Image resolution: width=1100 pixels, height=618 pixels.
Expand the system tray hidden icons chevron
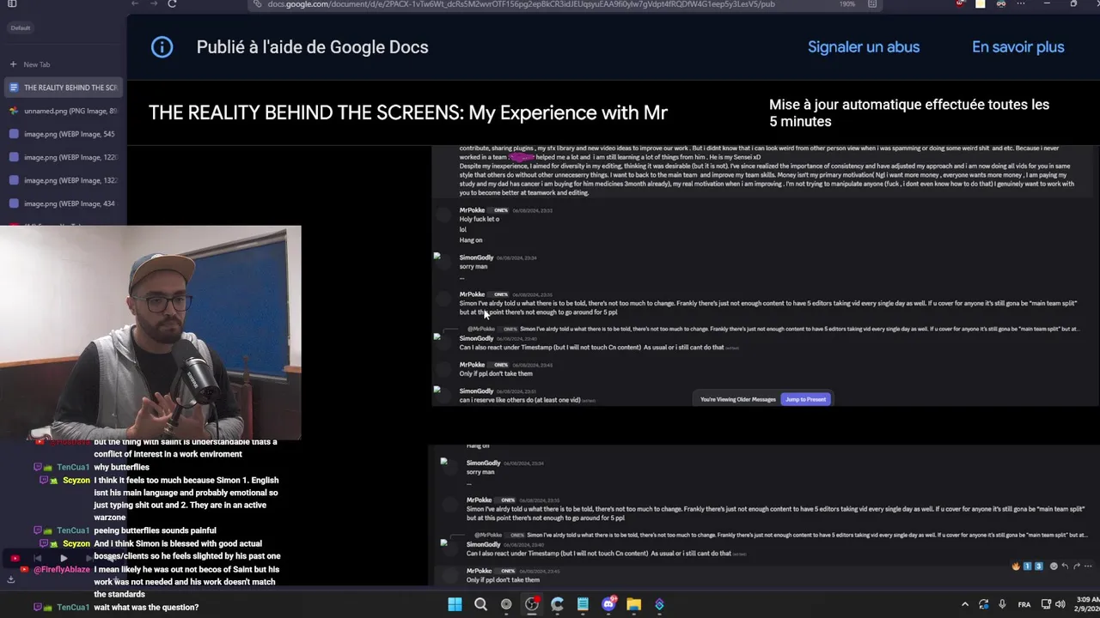coord(964,604)
